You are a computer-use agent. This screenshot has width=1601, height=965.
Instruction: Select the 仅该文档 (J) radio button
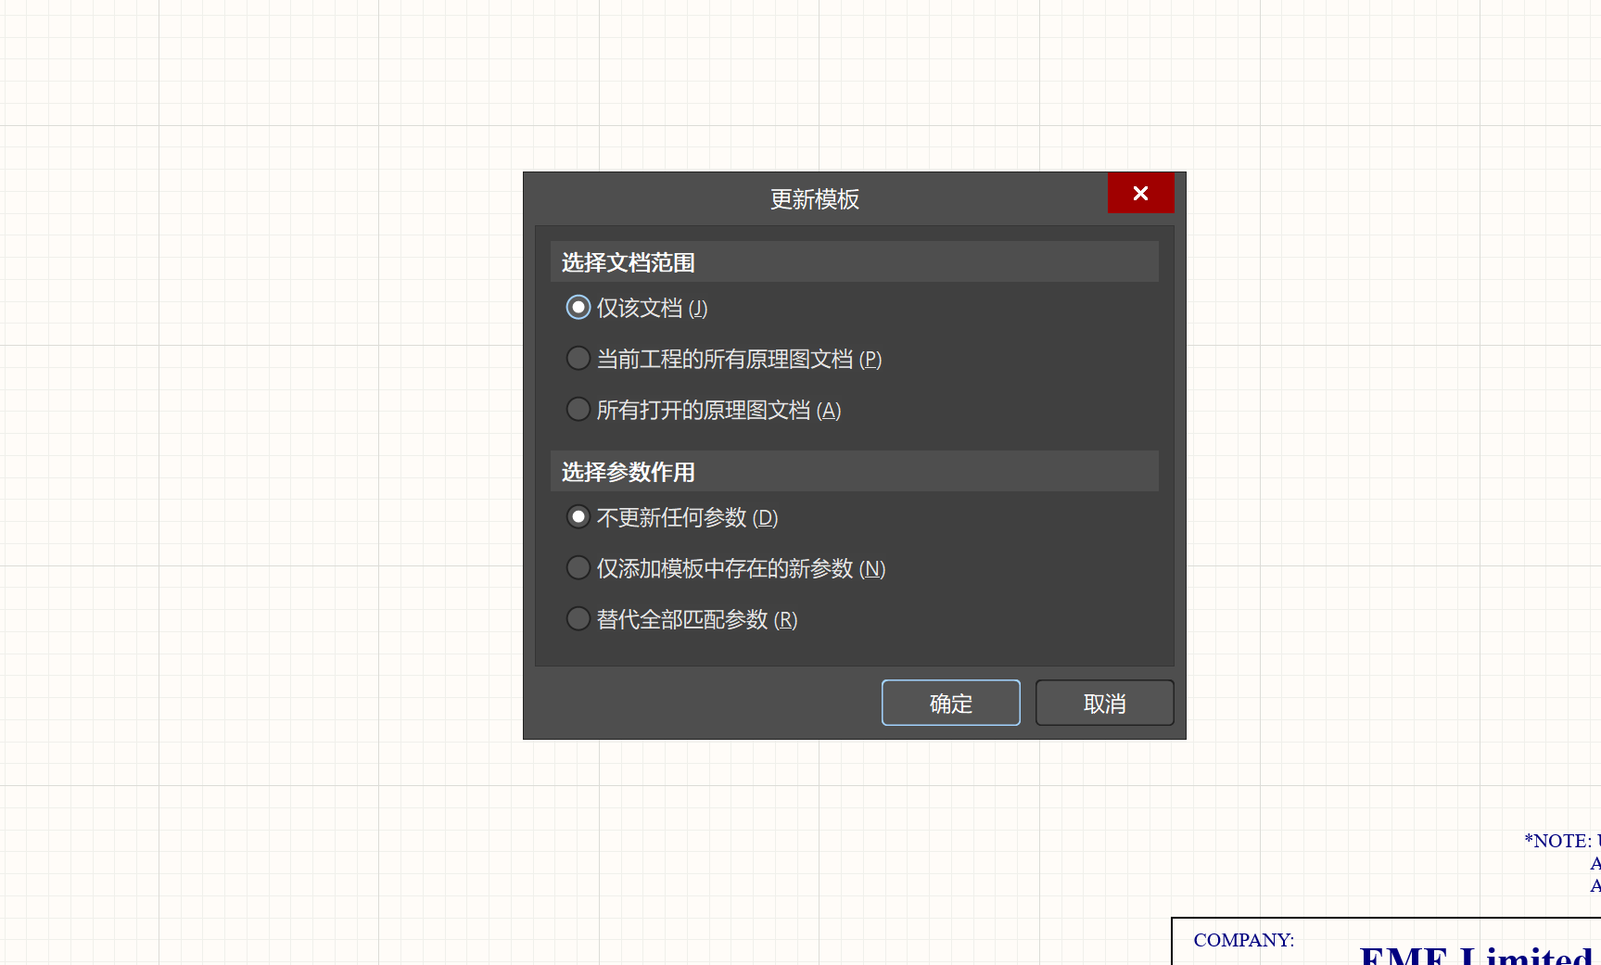tap(578, 308)
